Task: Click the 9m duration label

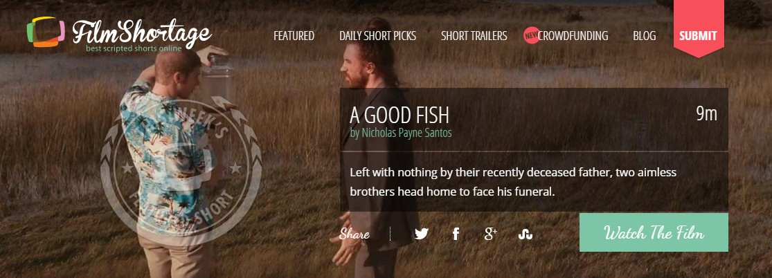Action: [x=706, y=113]
